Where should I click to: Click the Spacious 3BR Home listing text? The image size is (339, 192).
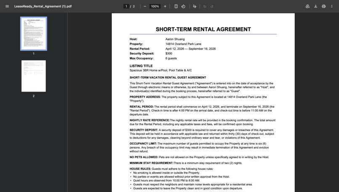coord(161,70)
